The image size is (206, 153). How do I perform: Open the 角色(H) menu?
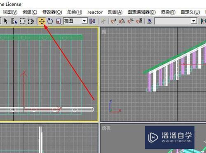pos(75,12)
